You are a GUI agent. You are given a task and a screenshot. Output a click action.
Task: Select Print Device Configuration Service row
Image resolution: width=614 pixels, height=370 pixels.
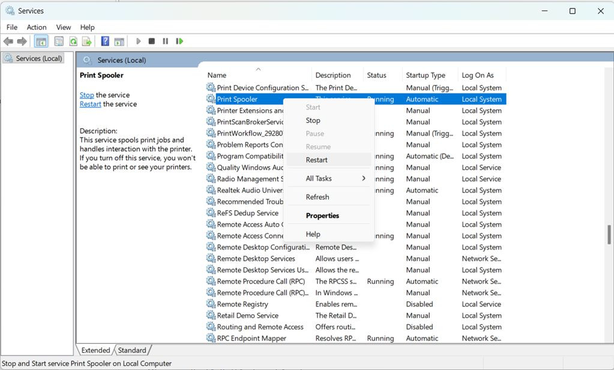pos(356,88)
